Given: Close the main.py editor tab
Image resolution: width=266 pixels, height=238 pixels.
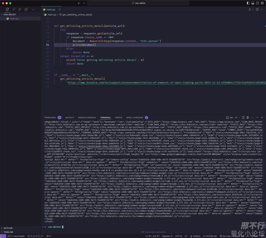Looking at the screenshot, I should 60,10.
